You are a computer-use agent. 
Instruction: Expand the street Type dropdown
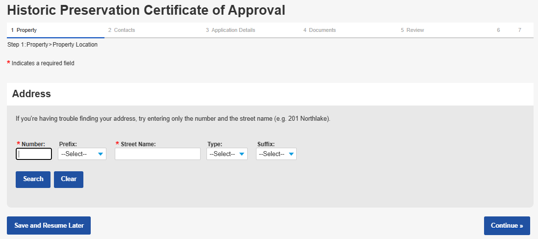(x=227, y=154)
